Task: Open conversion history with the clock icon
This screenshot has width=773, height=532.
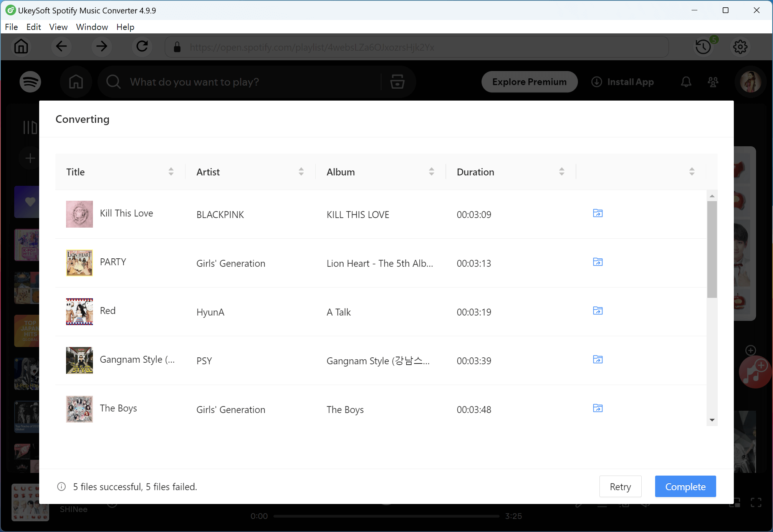Action: tap(703, 46)
